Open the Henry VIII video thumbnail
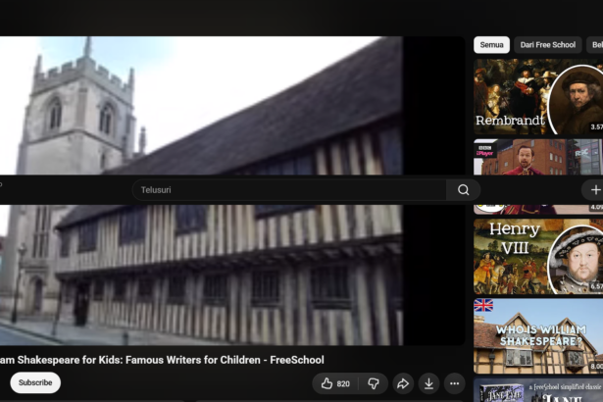Viewport: 603px width, 402px height. pos(538,257)
